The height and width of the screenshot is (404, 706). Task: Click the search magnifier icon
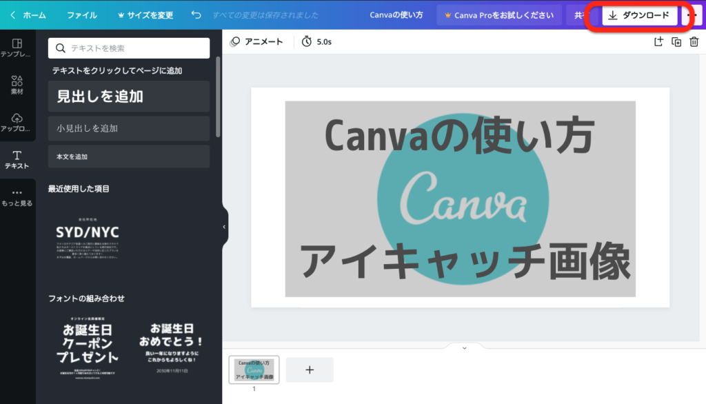tap(61, 48)
